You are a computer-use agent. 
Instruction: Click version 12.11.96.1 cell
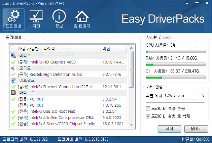[112, 87]
